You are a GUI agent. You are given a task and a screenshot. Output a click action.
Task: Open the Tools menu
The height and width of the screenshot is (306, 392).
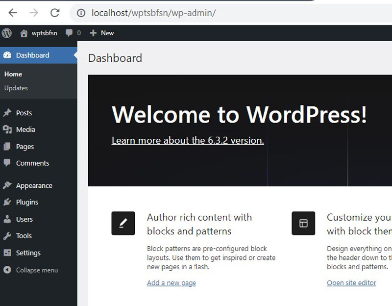pos(24,236)
